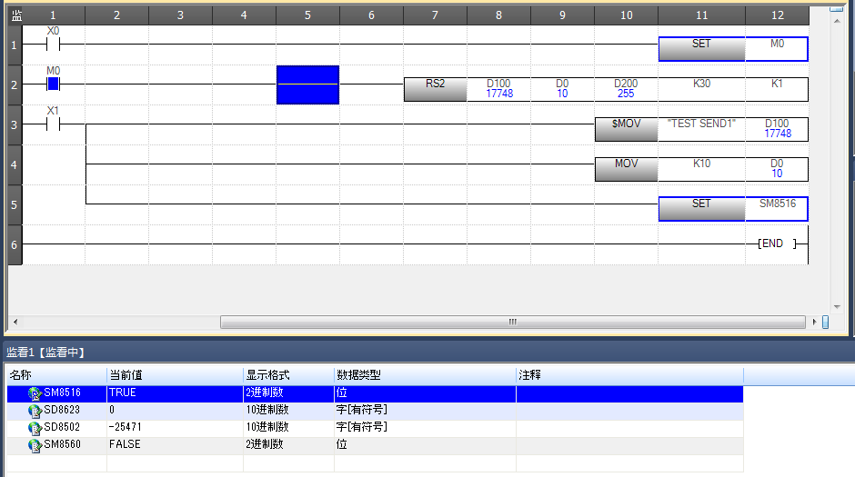Select the X0 contact in rung 1
855x477 pixels.
click(x=53, y=44)
